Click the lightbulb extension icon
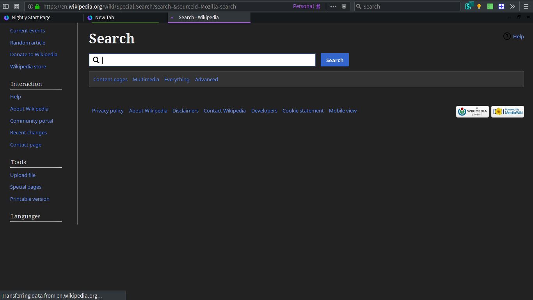Image resolution: width=533 pixels, height=300 pixels. pos(479,6)
